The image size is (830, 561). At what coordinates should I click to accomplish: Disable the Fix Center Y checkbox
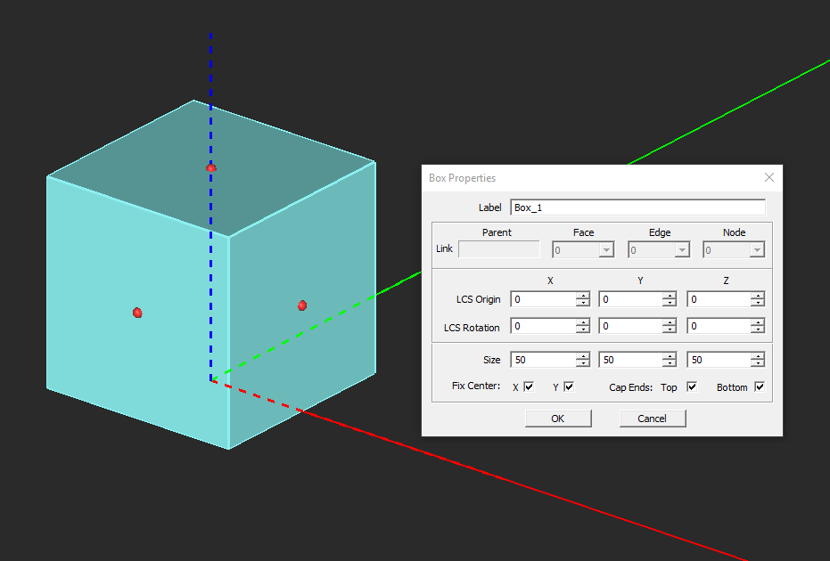click(569, 387)
